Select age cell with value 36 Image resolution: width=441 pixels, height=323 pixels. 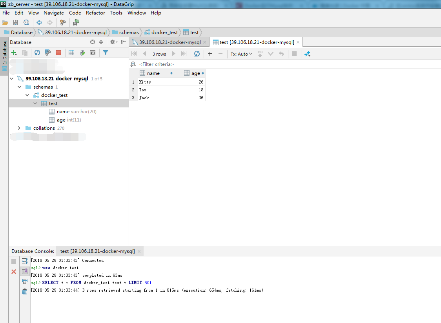pyautogui.click(x=190, y=98)
